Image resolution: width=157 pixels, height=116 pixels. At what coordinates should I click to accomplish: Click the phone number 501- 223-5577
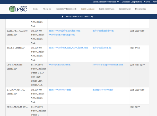coord(138,65)
